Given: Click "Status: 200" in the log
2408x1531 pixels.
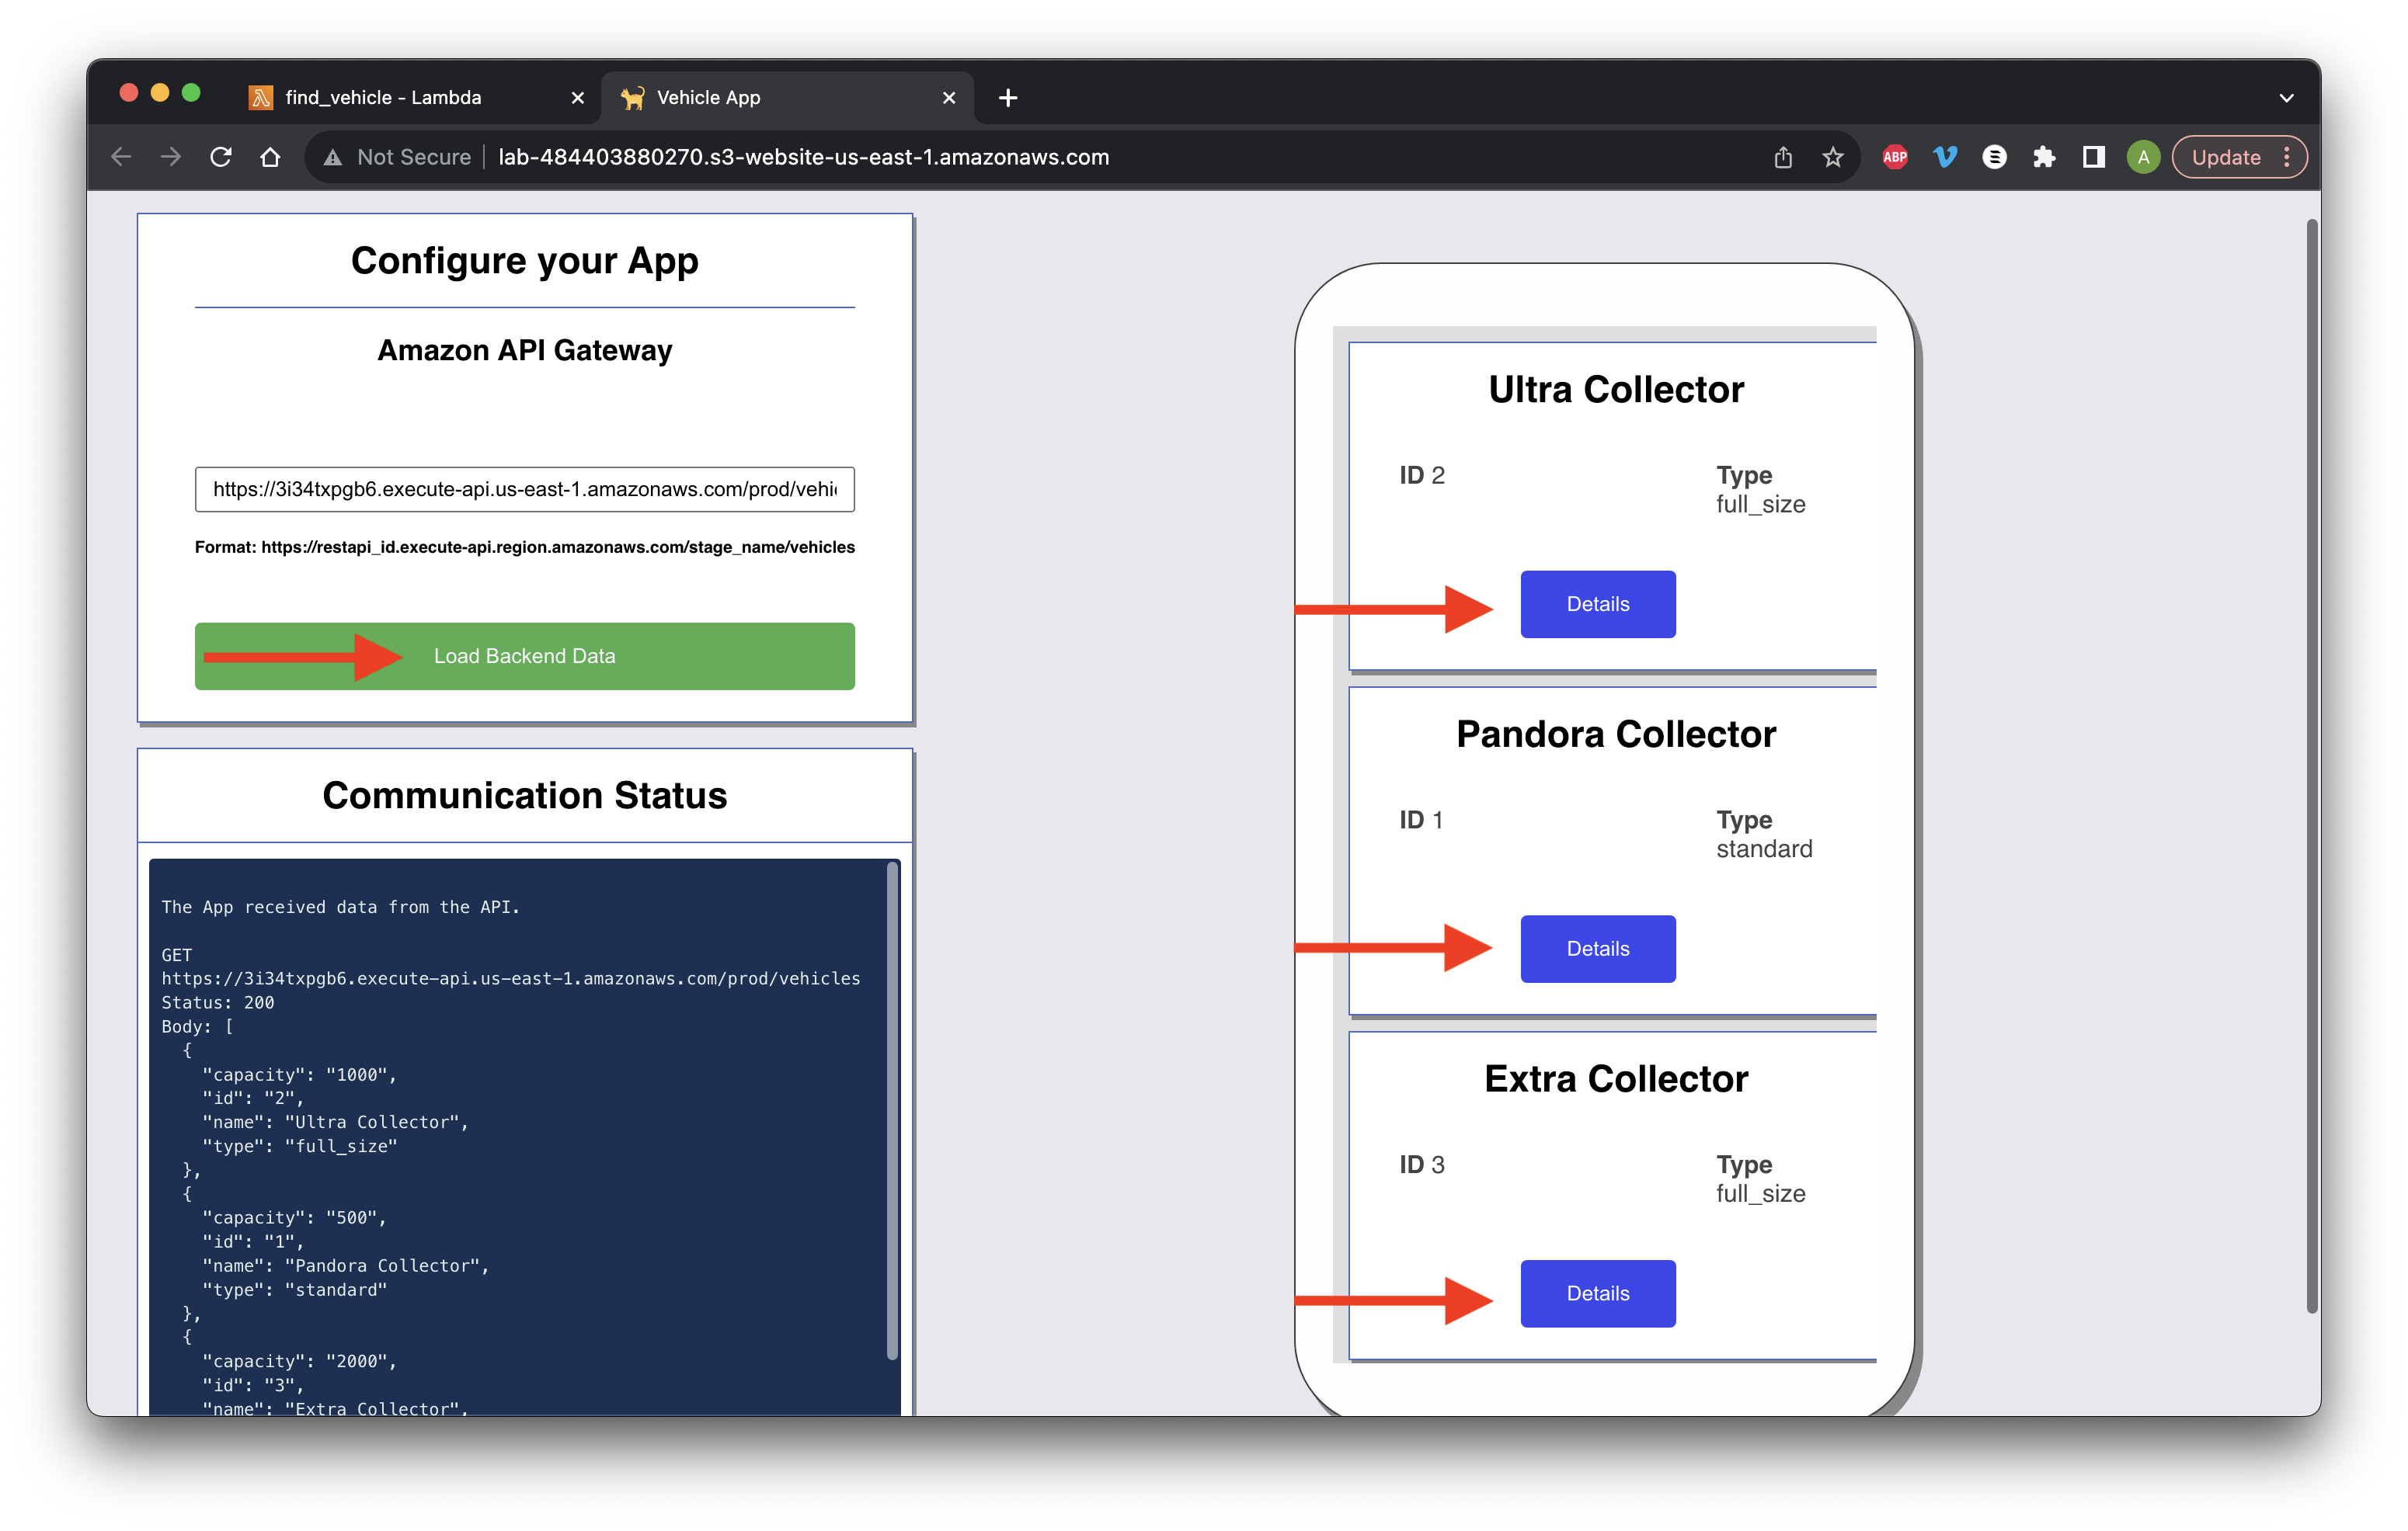Looking at the screenshot, I should tap(217, 1003).
